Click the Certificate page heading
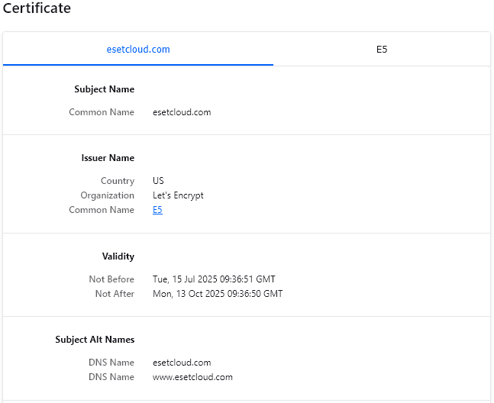Screen dimensions: 494x403 tap(37, 9)
